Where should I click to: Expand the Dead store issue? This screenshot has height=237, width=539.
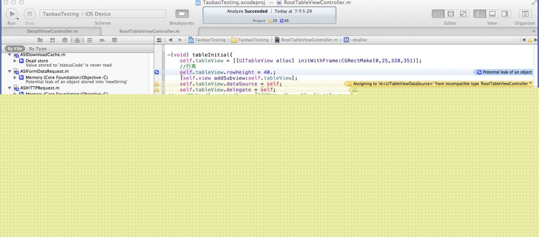click(x=15, y=61)
